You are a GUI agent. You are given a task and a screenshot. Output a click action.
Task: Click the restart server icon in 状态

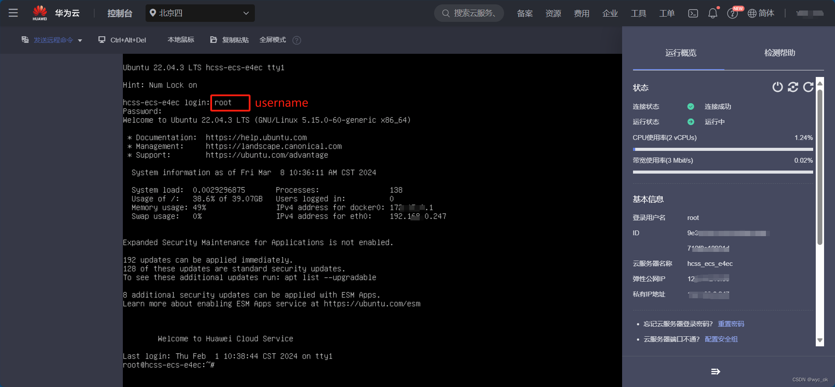(x=793, y=87)
